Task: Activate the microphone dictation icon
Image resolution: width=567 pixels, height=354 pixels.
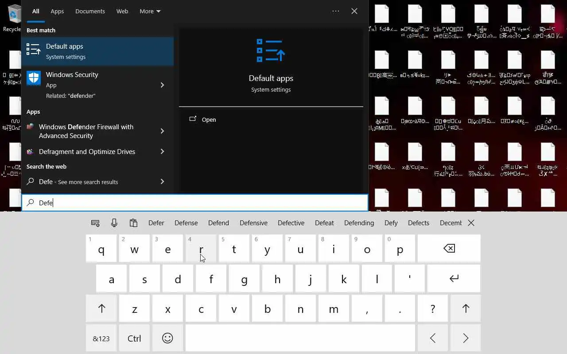Action: pos(114,223)
